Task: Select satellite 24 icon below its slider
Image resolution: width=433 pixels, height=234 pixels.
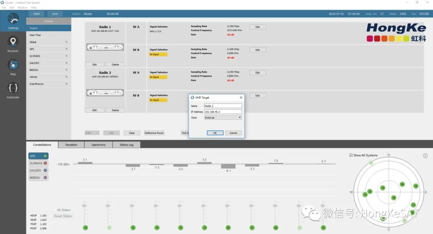Action: tap(275, 228)
